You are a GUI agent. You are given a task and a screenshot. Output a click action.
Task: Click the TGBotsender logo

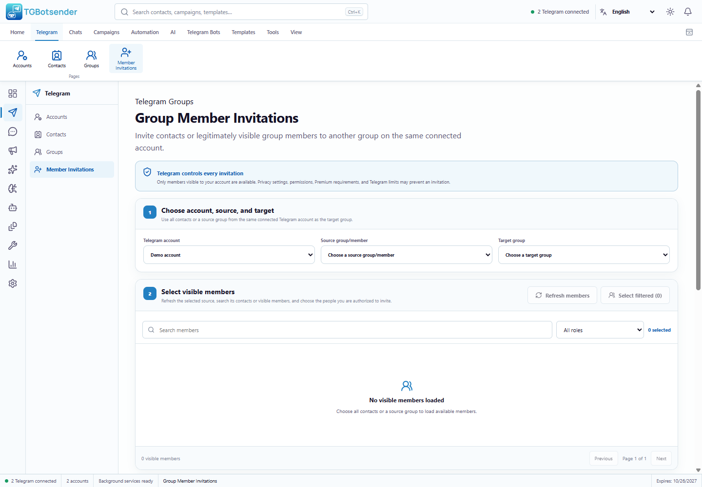pos(42,12)
